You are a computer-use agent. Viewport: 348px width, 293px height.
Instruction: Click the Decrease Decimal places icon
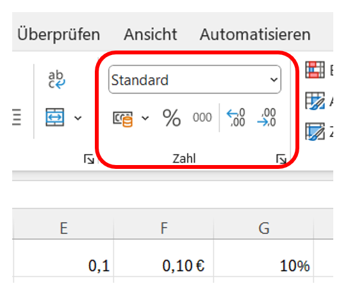pos(267,117)
